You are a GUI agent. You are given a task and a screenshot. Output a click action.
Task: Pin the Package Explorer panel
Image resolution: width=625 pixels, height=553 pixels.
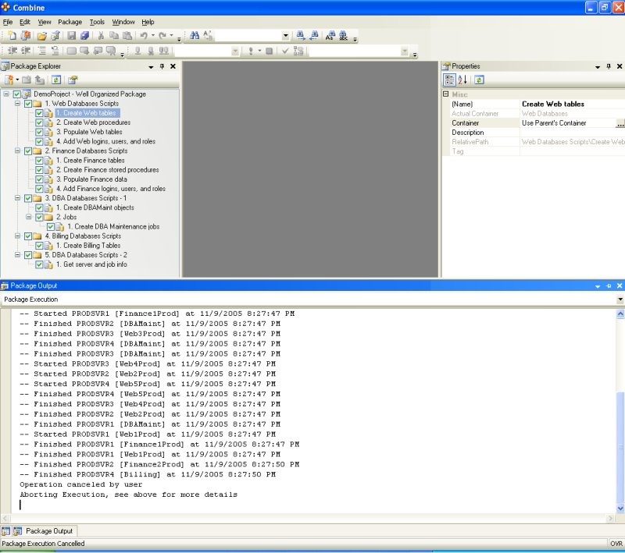(162, 66)
